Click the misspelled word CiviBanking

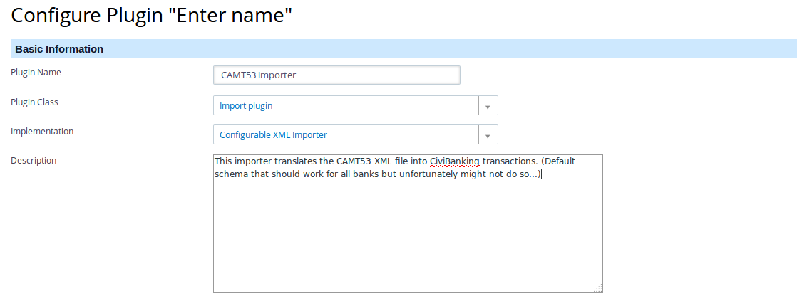point(454,162)
